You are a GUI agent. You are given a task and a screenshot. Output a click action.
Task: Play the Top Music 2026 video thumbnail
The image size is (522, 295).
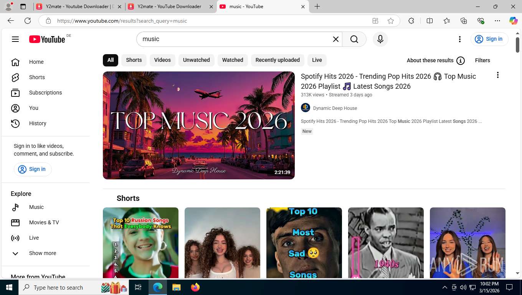[x=199, y=125]
